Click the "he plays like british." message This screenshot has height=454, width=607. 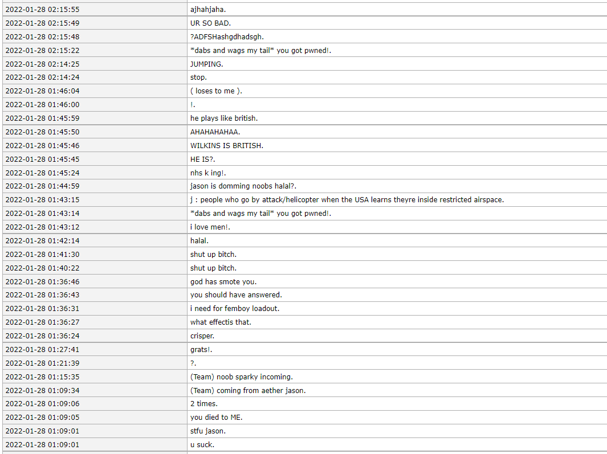pyautogui.click(x=224, y=118)
